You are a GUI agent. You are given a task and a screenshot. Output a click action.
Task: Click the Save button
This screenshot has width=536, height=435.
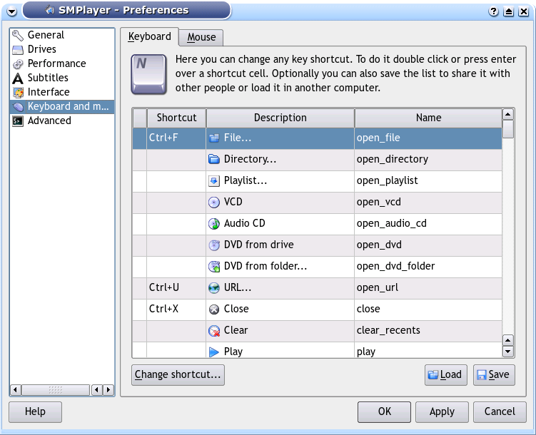coord(494,375)
